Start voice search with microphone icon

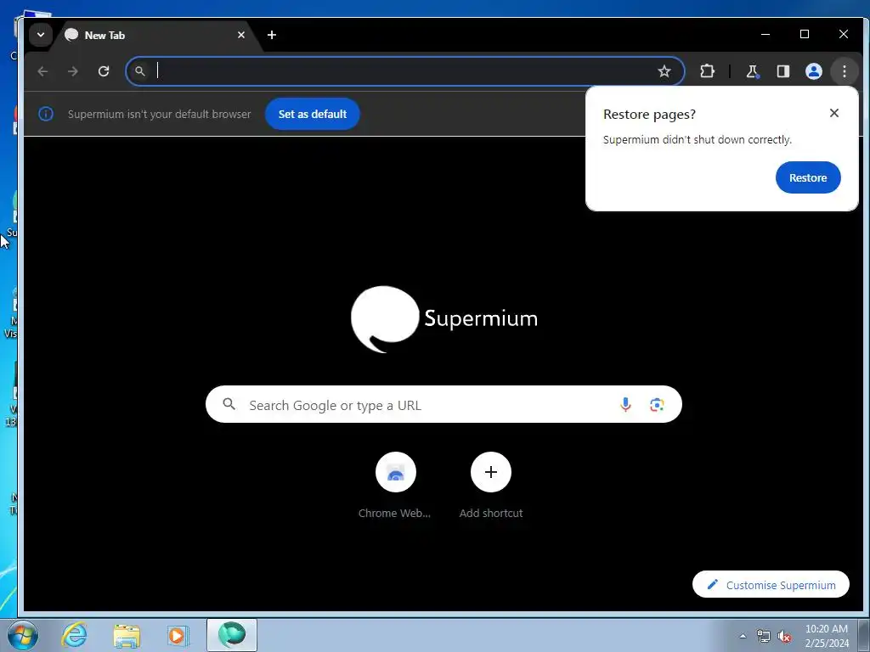coord(625,404)
